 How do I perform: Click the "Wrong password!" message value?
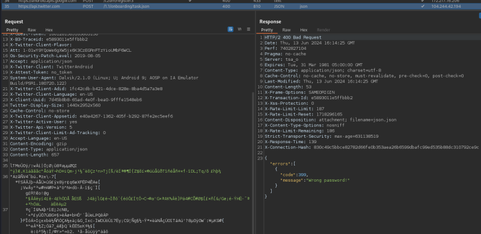(x=327, y=180)
